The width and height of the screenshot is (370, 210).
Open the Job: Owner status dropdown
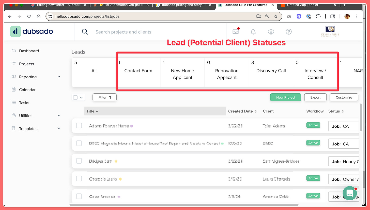(x=344, y=179)
